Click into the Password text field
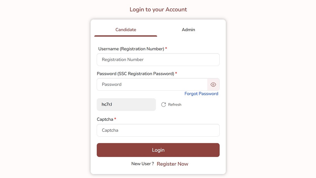 [152, 84]
